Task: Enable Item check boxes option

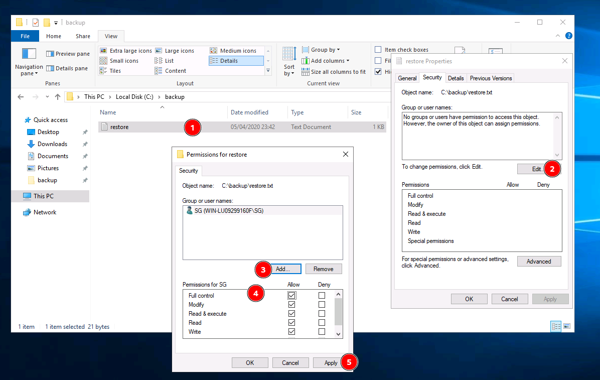Action: coord(378,49)
